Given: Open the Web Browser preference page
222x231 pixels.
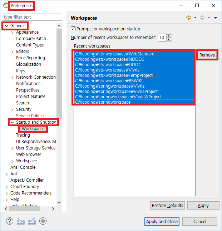Looking at the screenshot, I should (x=29, y=154).
